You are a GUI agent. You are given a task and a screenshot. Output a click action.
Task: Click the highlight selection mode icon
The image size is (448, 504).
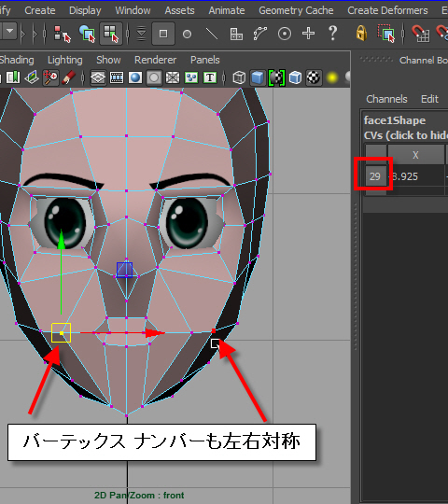pos(386,34)
